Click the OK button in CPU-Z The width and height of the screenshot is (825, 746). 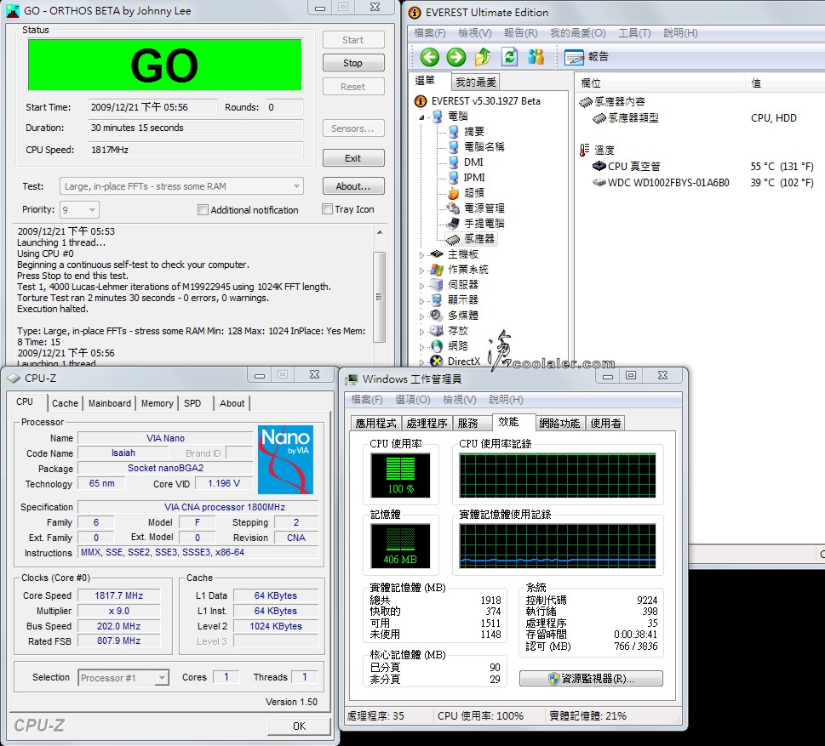[x=299, y=726]
